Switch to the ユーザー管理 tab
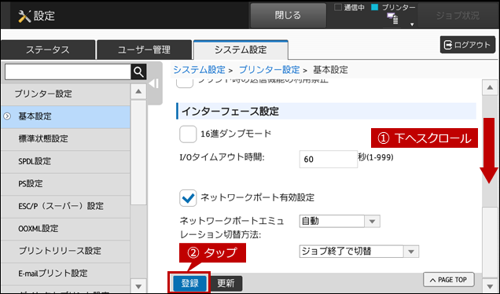This screenshot has width=500, height=294. pyautogui.click(x=144, y=50)
